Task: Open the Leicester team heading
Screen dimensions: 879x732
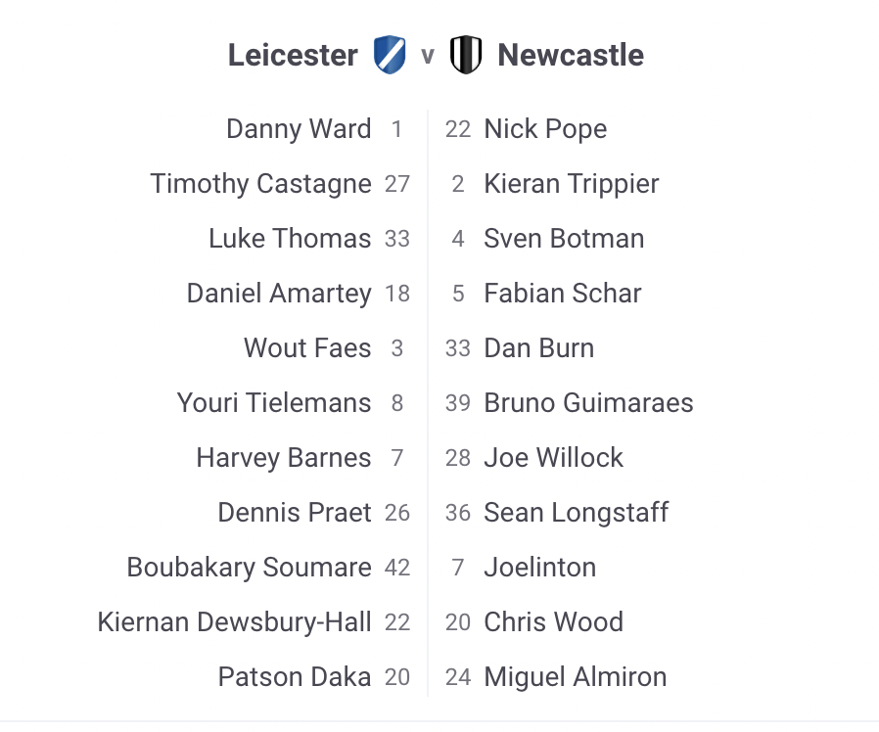Action: (293, 55)
